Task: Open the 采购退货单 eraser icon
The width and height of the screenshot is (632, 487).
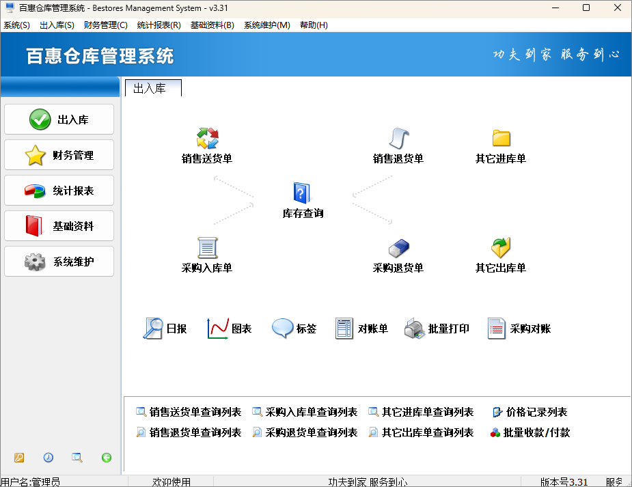Action: [398, 248]
